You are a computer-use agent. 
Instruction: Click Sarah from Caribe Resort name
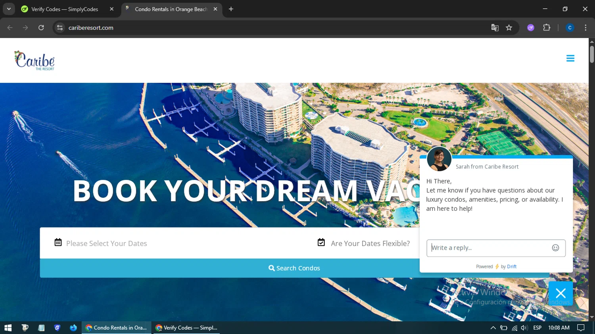(x=487, y=167)
